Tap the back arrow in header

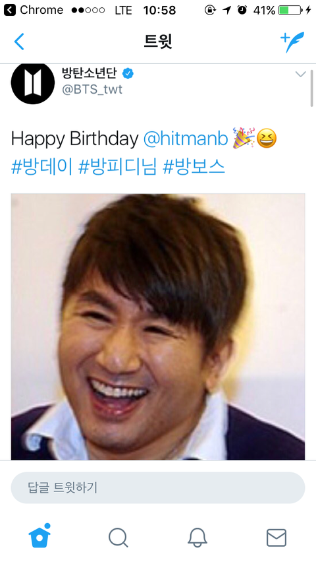[19, 41]
